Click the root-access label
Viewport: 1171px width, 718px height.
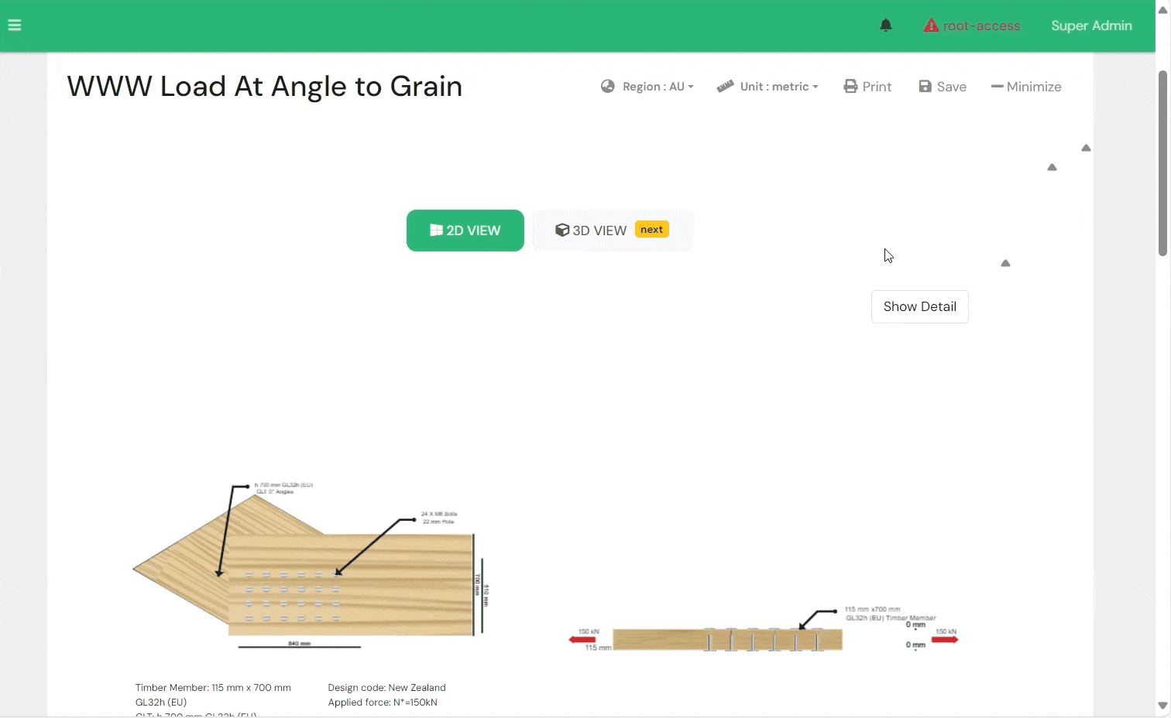[x=981, y=26]
